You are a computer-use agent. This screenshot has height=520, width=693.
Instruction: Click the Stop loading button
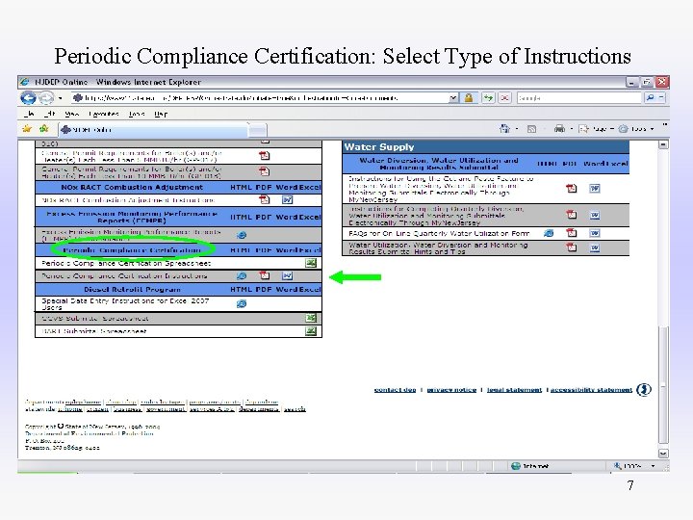[504, 97]
